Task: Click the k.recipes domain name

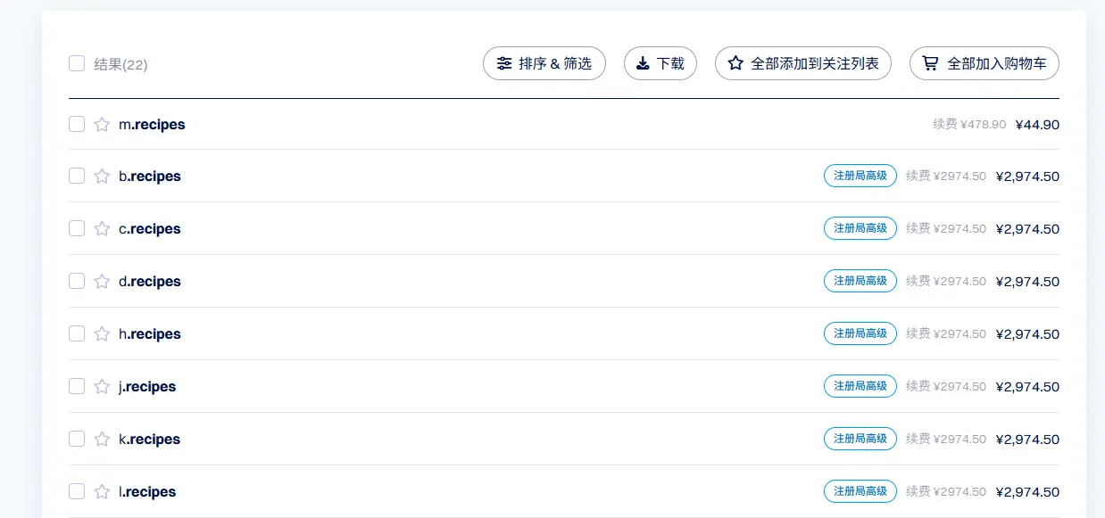Action: (x=149, y=440)
